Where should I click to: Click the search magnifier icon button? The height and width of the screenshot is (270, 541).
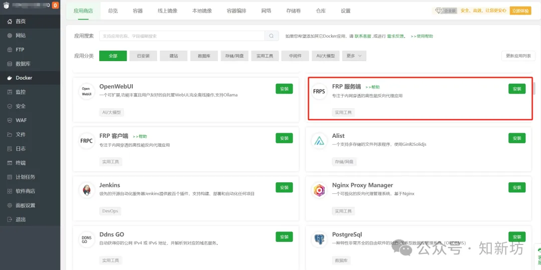click(272, 36)
